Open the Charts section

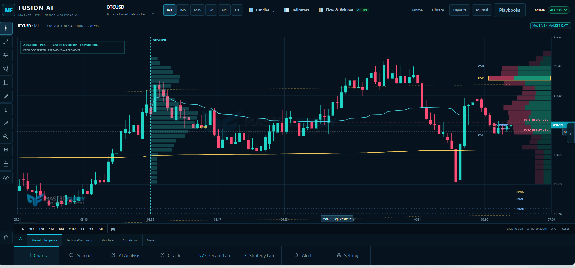pyautogui.click(x=36, y=256)
